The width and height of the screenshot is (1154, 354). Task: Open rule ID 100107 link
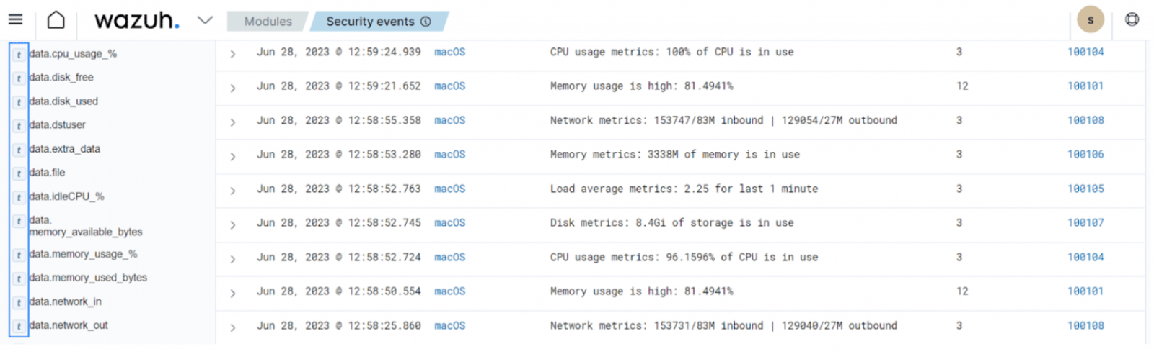1085,223
